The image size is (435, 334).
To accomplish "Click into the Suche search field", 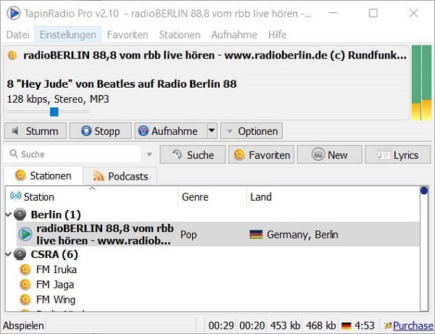I will (72, 154).
